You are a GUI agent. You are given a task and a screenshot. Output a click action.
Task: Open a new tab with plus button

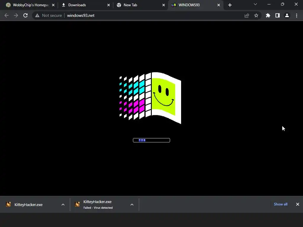tap(230, 5)
